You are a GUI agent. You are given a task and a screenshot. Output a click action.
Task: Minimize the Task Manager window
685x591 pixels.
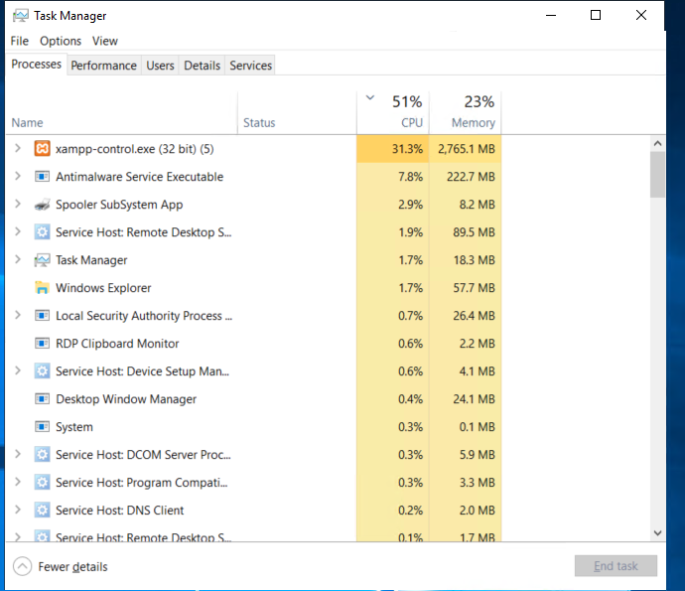click(551, 15)
